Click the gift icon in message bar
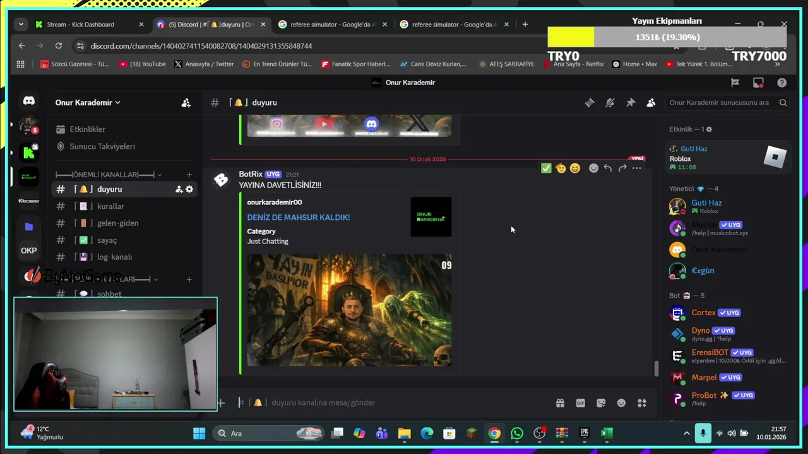The image size is (808, 454). (560, 403)
